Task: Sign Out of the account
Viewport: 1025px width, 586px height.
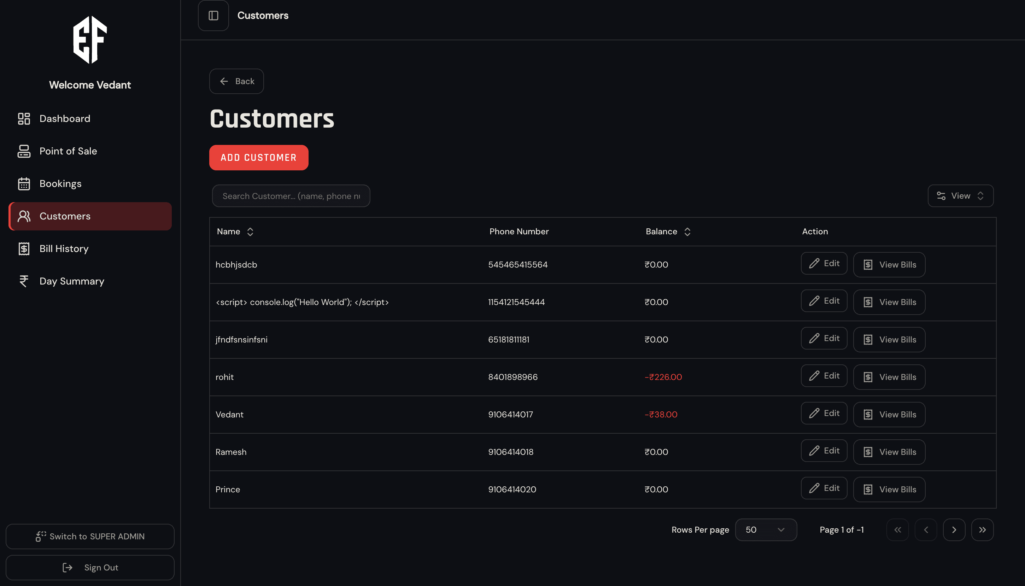Action: [90, 568]
